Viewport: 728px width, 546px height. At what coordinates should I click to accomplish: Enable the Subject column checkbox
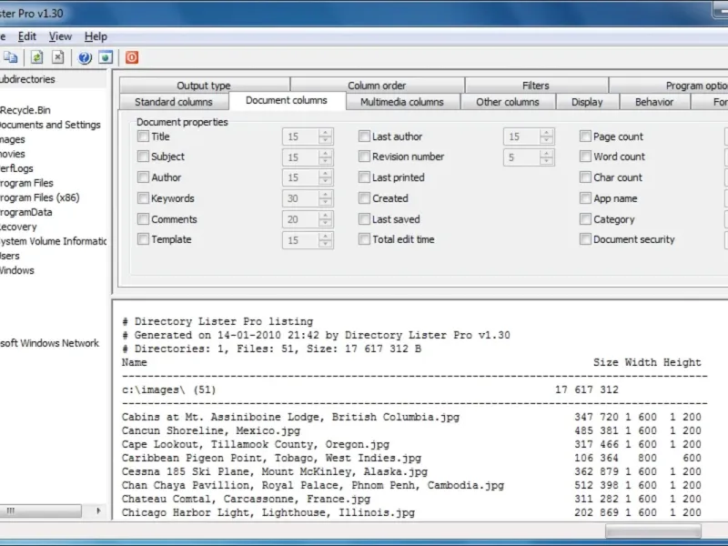pos(143,156)
